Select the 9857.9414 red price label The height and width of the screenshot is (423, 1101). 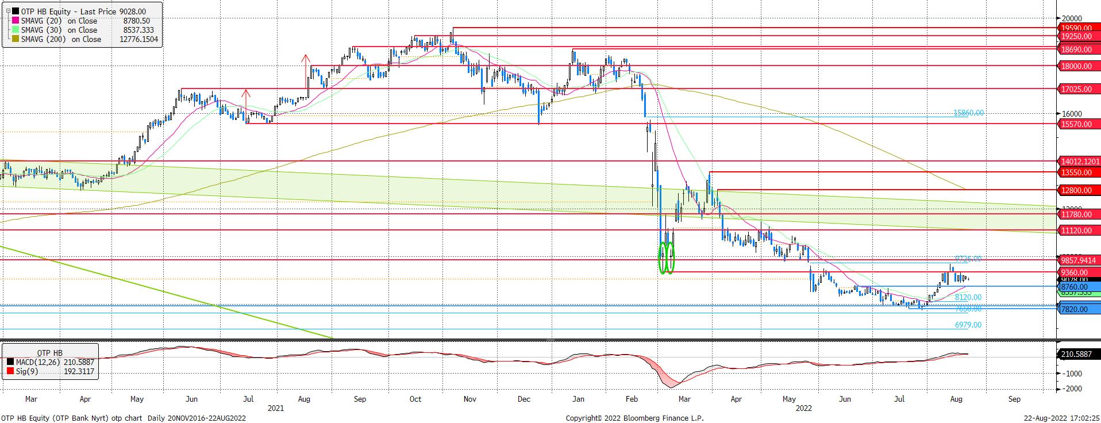click(1080, 260)
